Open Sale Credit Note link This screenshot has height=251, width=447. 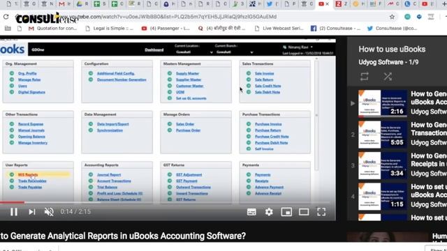268,86
